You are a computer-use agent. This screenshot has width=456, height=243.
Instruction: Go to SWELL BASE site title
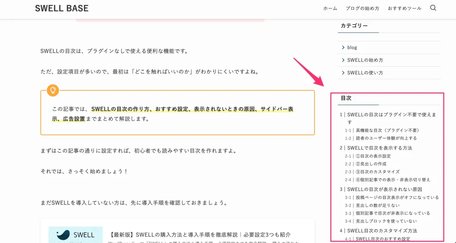61,8
